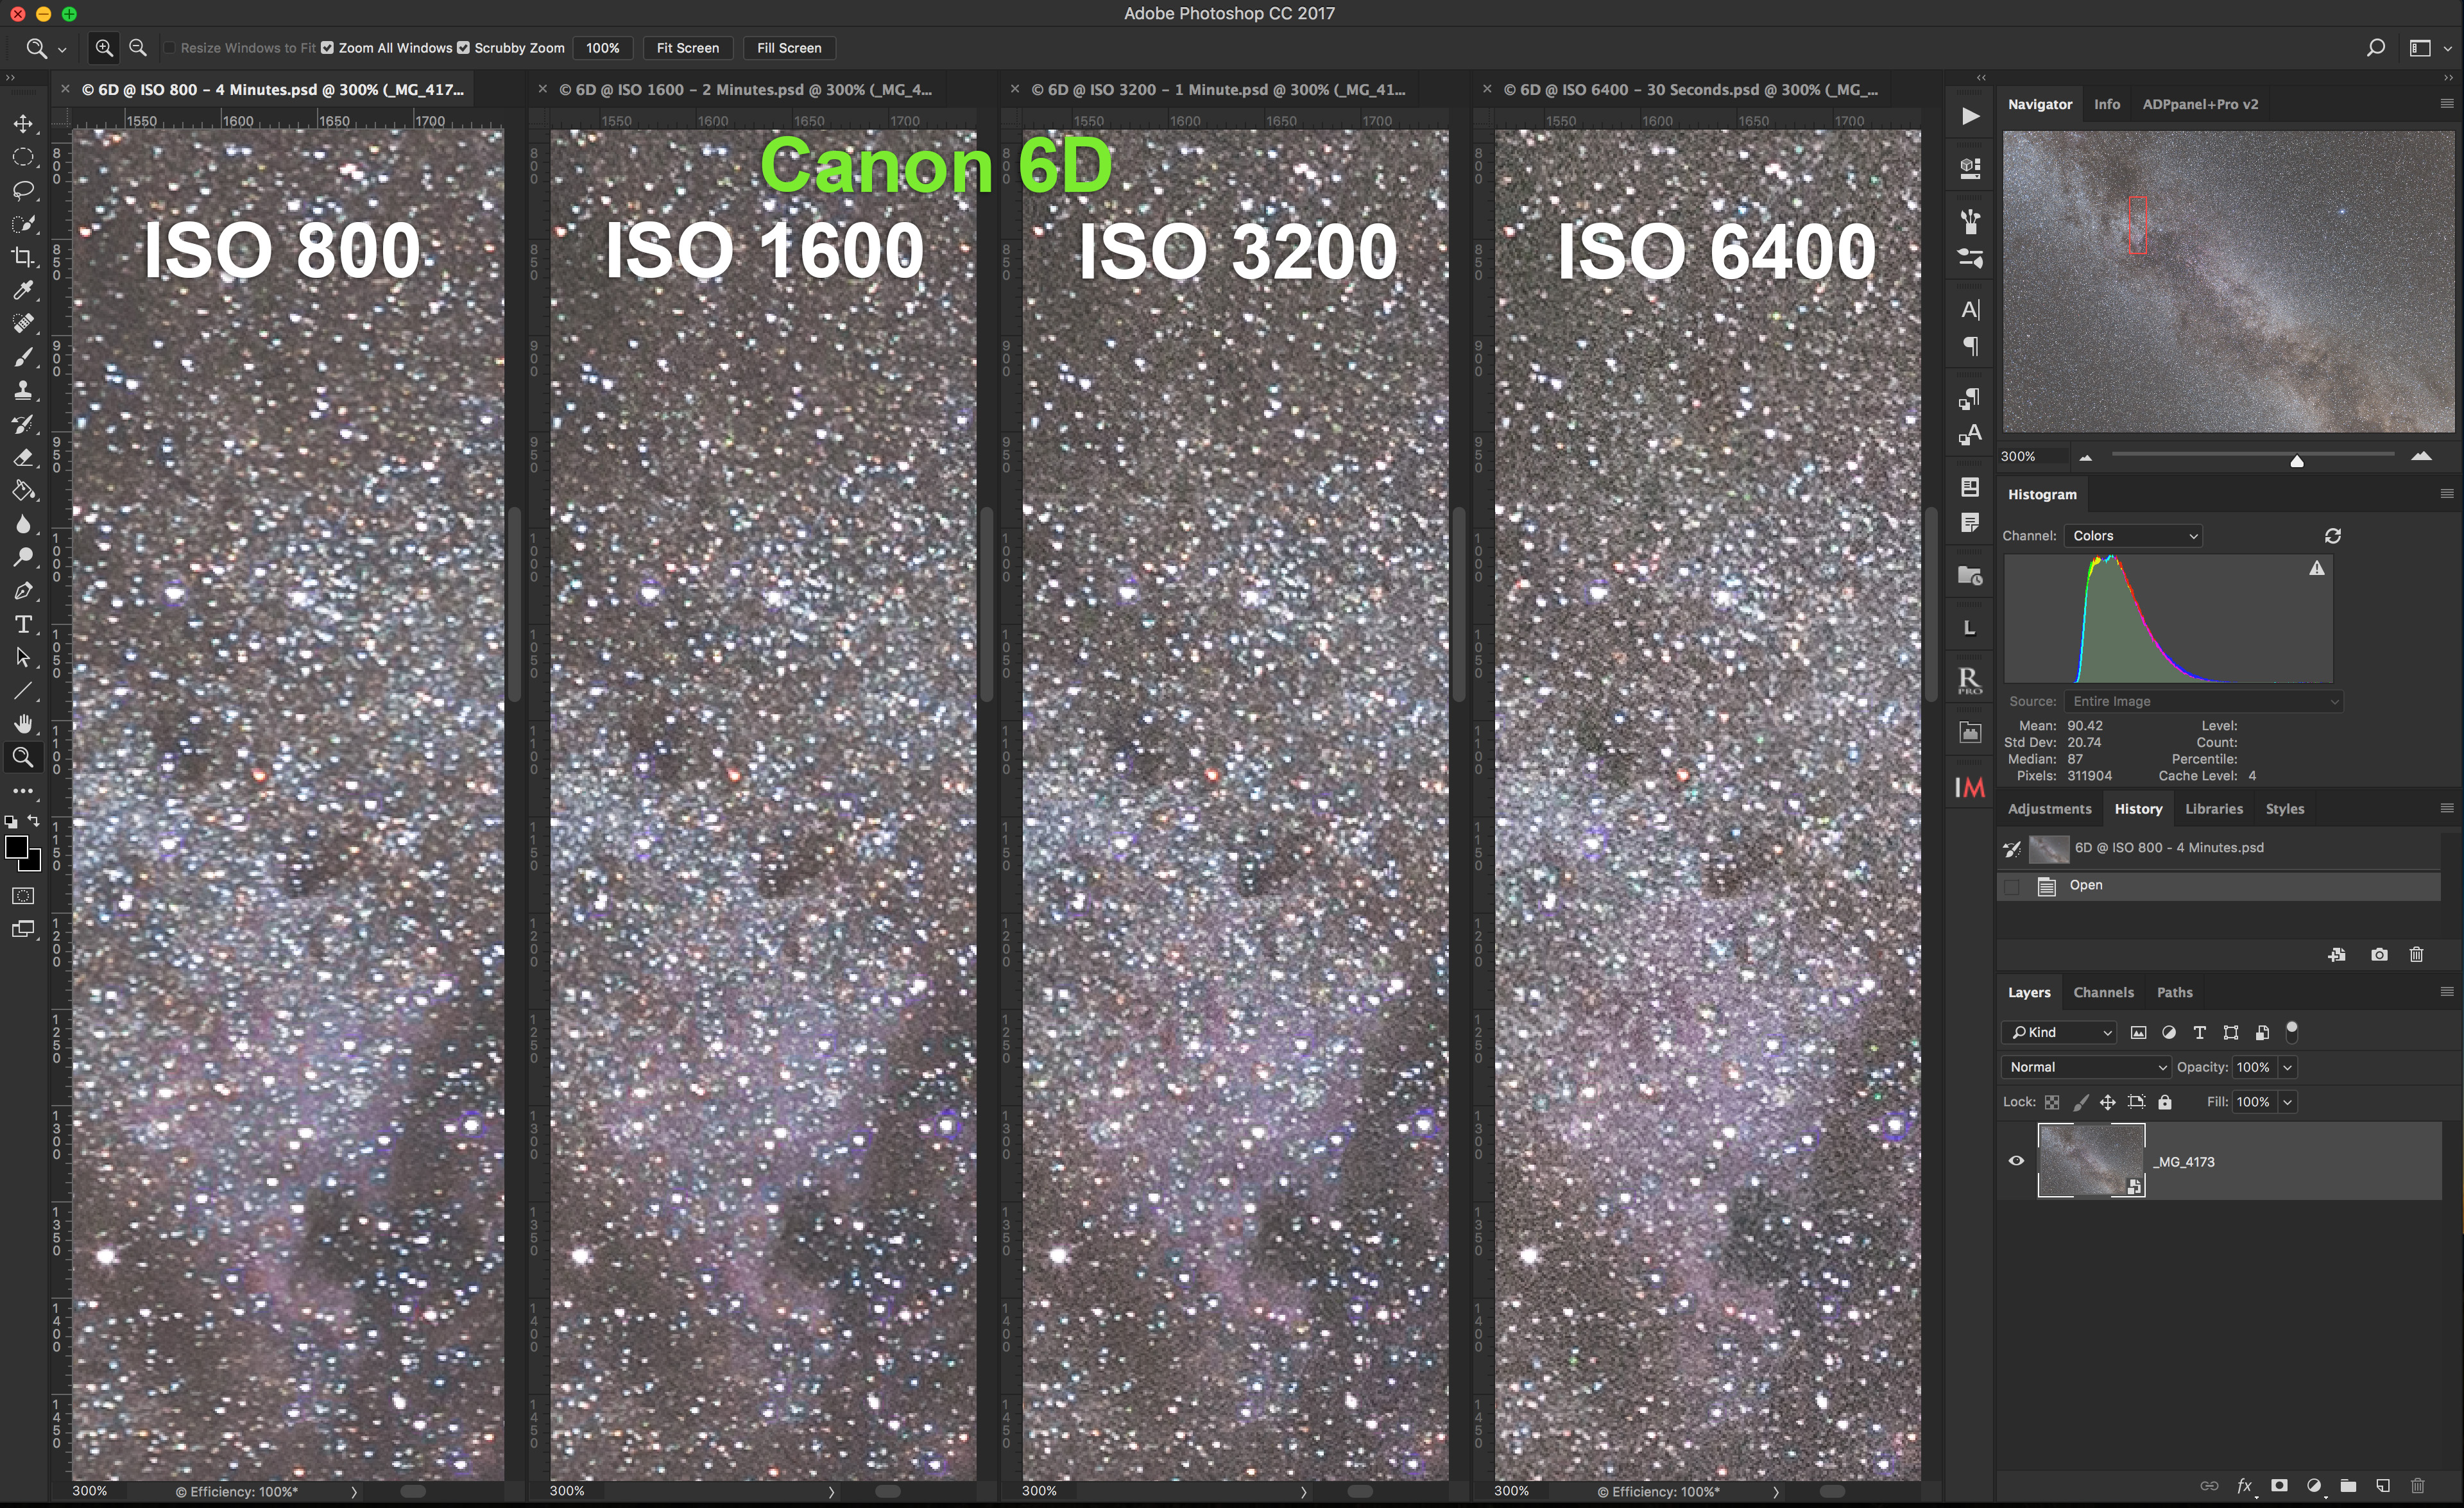
Task: Select the Hand tool
Action: click(23, 723)
